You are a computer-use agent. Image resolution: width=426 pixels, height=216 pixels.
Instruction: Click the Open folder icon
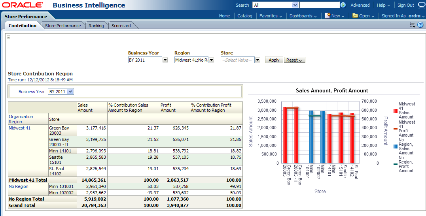click(355, 15)
